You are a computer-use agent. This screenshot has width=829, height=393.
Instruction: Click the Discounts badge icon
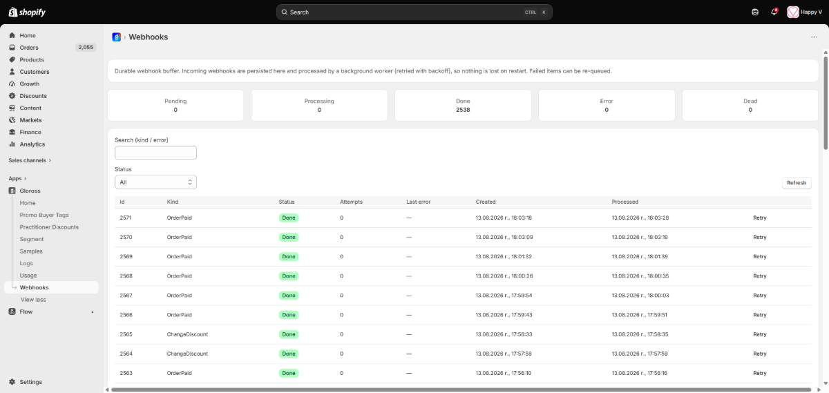coord(12,96)
